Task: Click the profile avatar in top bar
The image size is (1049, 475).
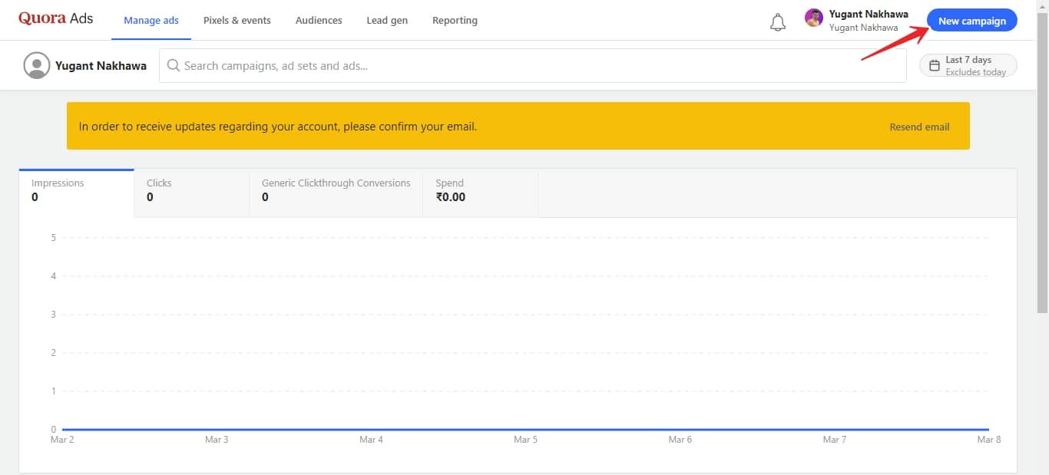Action: 814,18
